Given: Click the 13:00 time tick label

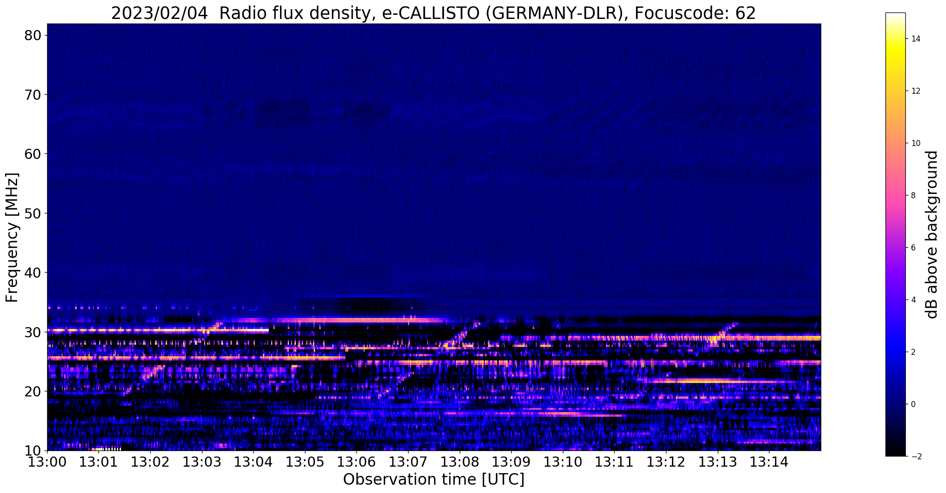Looking at the screenshot, I should click(x=47, y=462).
